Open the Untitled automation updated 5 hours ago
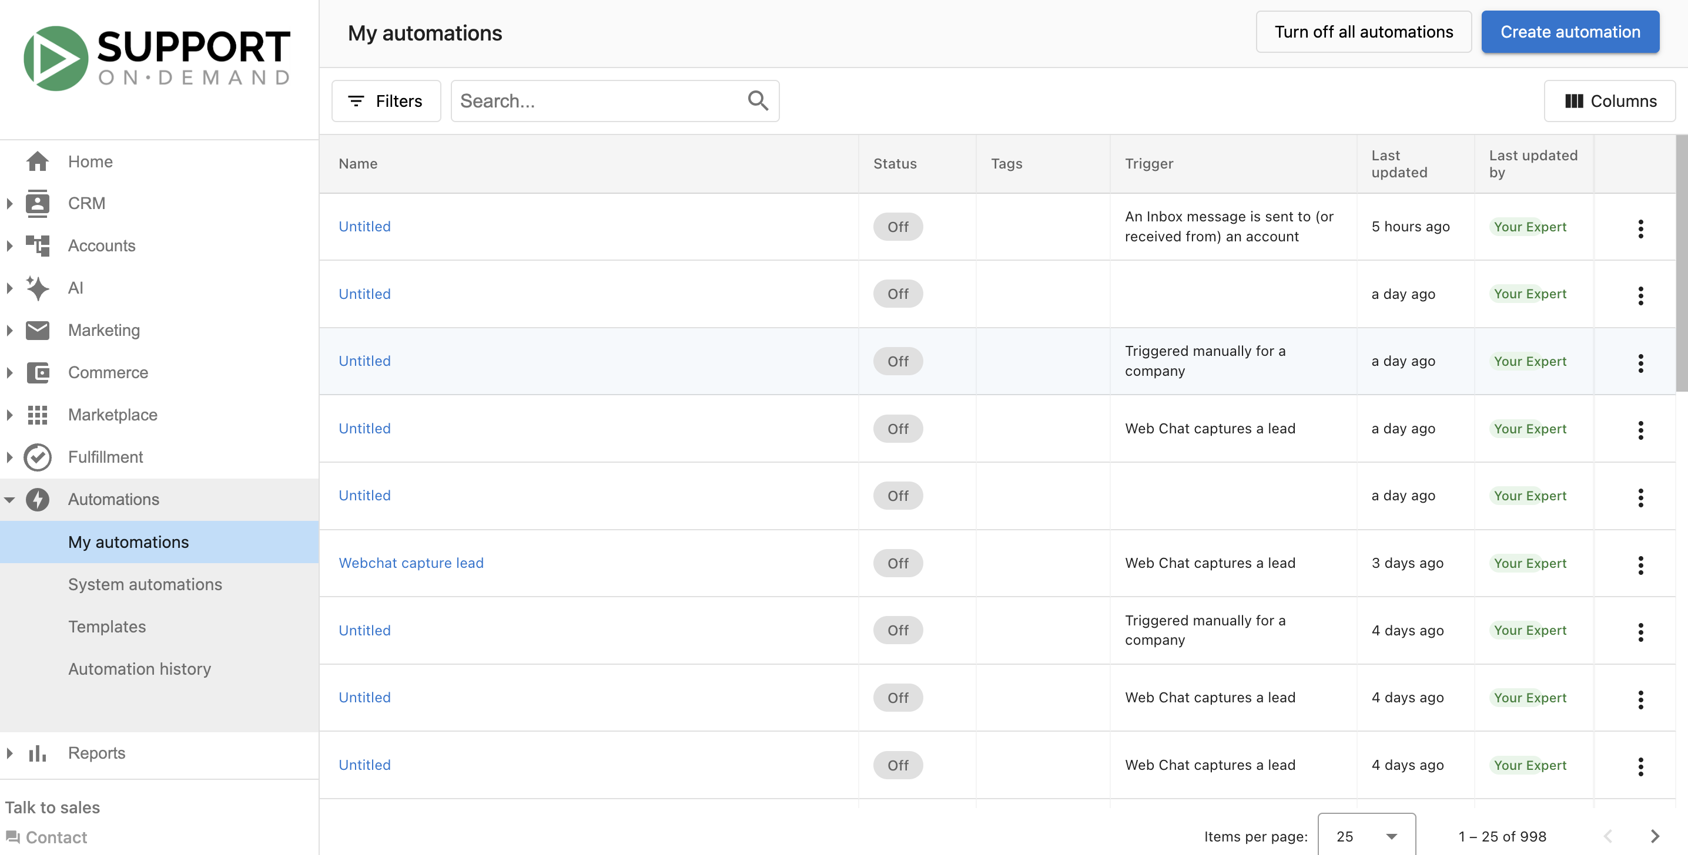The width and height of the screenshot is (1688, 855). pyautogui.click(x=364, y=227)
